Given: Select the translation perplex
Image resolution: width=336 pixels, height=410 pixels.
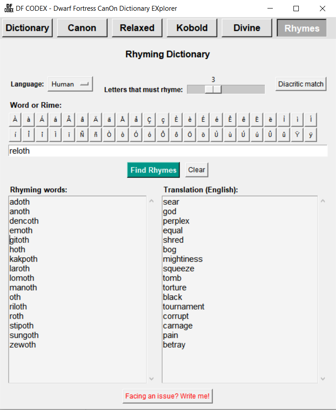Looking at the screenshot, I should (x=176, y=221).
